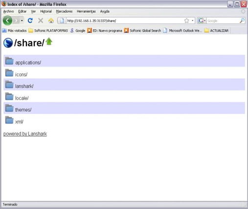Open the icons/ folder link

[21, 75]
